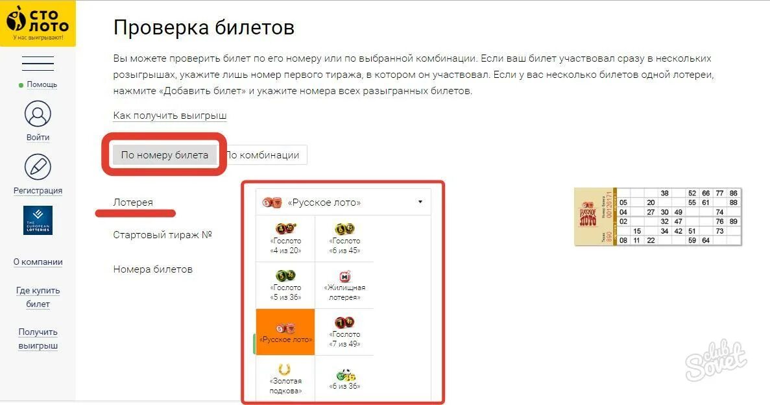Select highlighted Русское лото tile
The width and height of the screenshot is (770, 405).
click(285, 332)
